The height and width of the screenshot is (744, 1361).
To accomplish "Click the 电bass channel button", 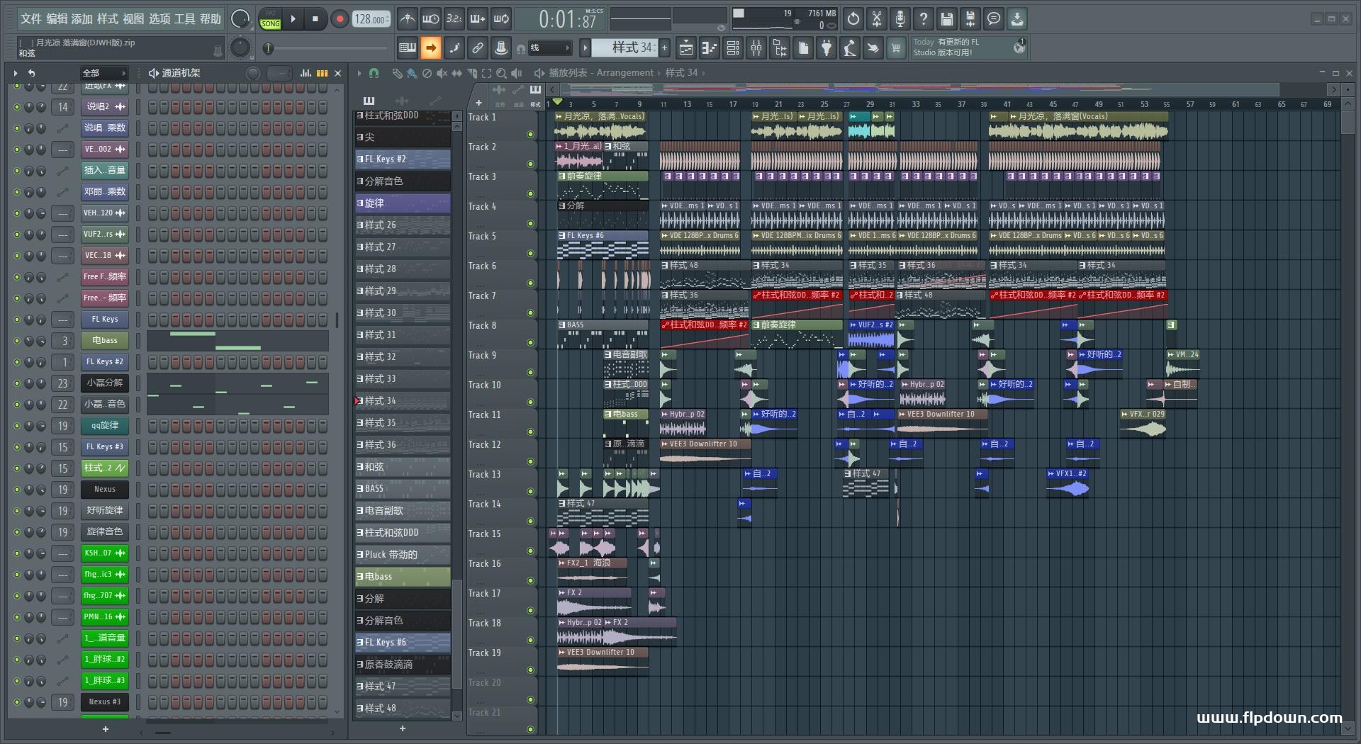I will pyautogui.click(x=105, y=341).
